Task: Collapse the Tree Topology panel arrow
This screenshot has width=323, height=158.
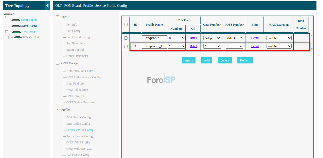Action: point(47,6)
